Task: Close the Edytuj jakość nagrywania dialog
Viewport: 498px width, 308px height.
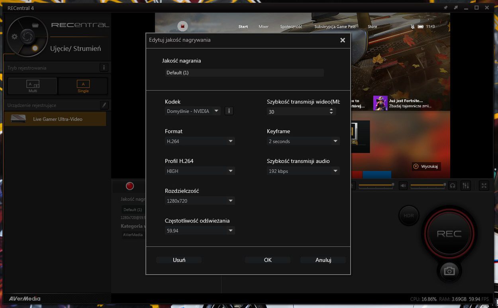Action: [343, 40]
